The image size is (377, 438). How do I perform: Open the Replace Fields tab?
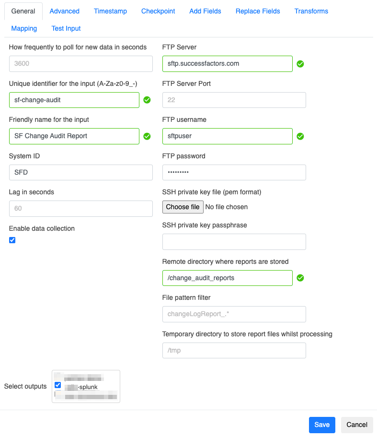coord(257,11)
